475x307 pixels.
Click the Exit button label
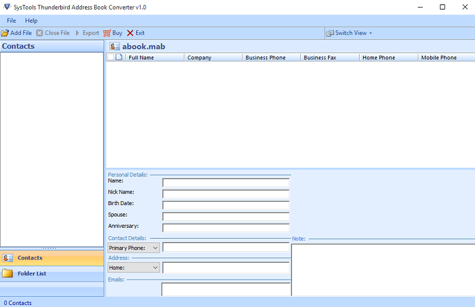tap(140, 33)
